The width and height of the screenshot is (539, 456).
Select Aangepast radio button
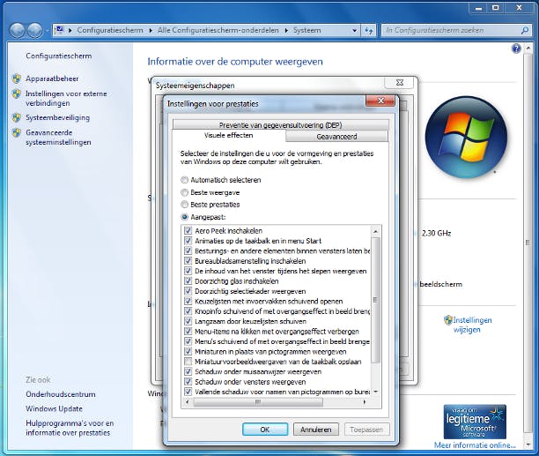pos(185,217)
